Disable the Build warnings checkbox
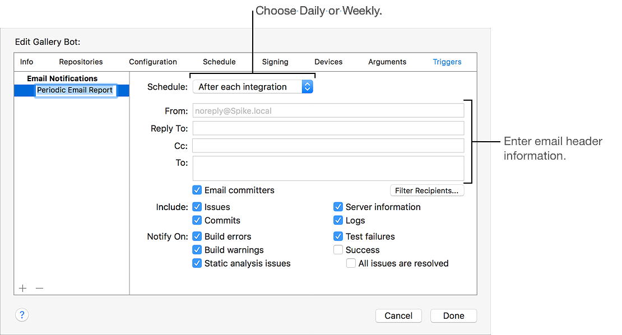 pos(197,250)
